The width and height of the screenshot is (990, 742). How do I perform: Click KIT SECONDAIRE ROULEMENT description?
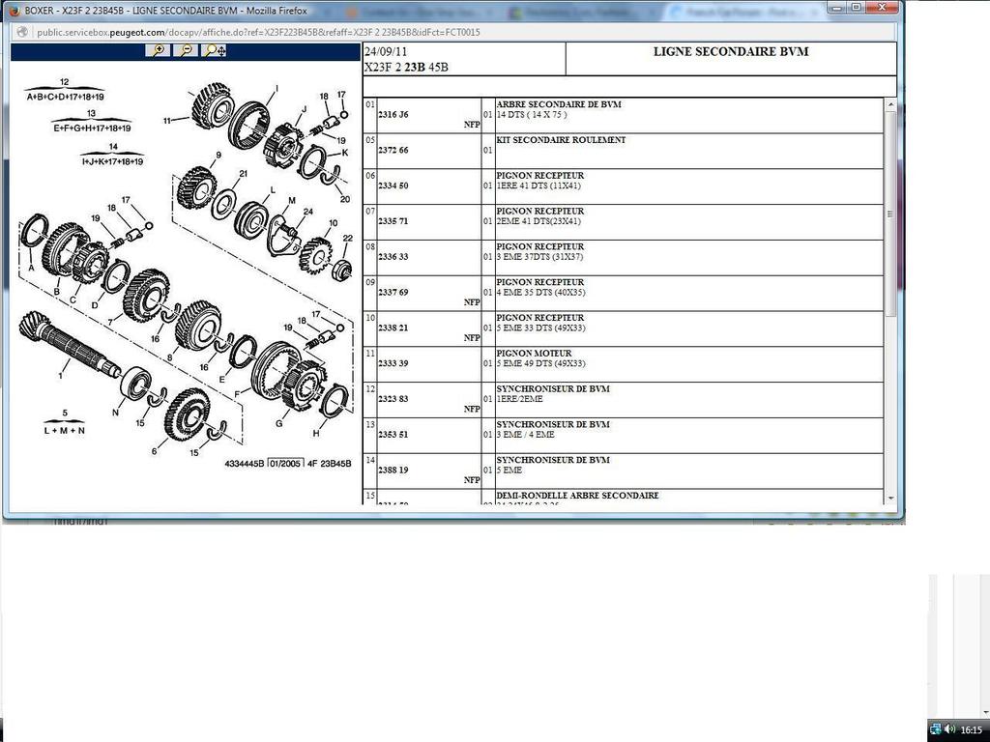pyautogui.click(x=561, y=140)
